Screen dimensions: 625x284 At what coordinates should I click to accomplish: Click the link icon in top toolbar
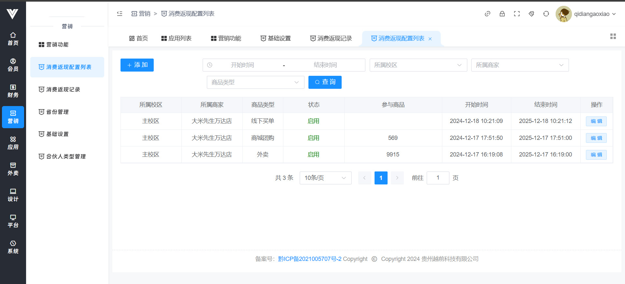487,14
